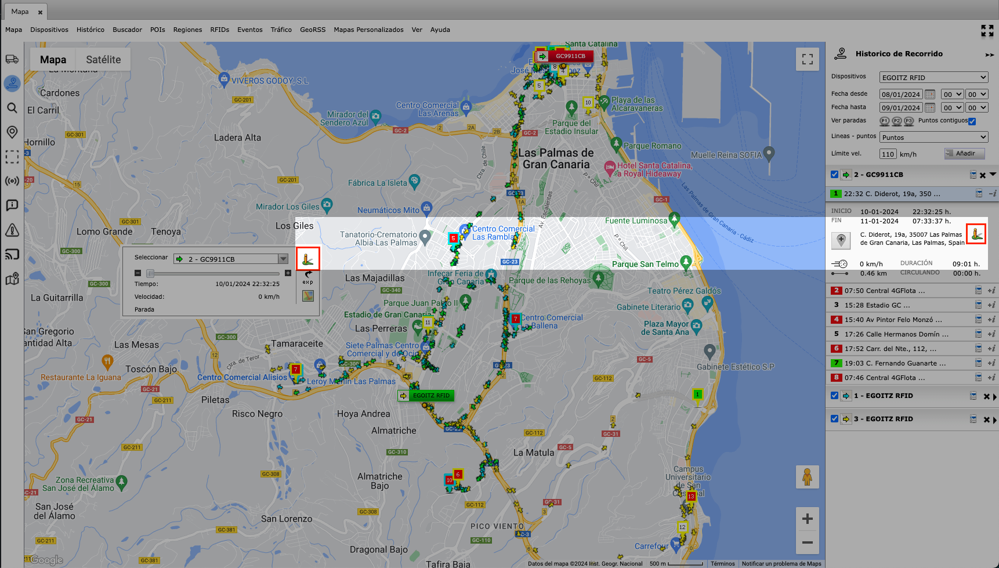The height and width of the screenshot is (568, 999).
Task: Step replay slider forward with plus button
Action: point(288,273)
